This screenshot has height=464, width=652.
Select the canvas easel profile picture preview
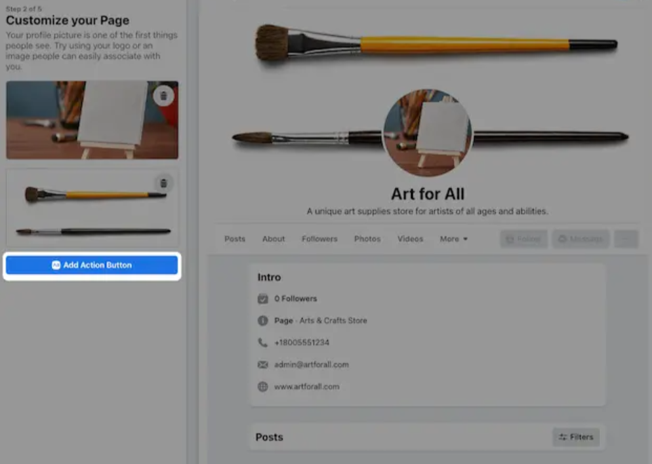point(91,119)
